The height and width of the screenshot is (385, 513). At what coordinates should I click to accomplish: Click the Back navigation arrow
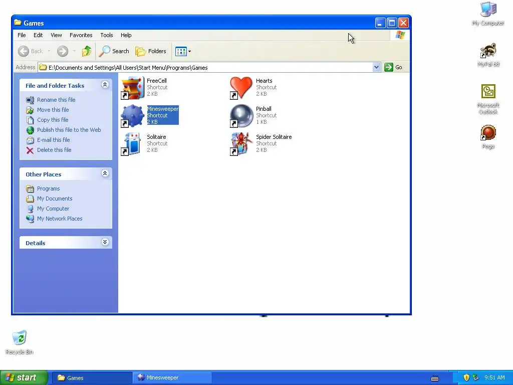click(24, 51)
